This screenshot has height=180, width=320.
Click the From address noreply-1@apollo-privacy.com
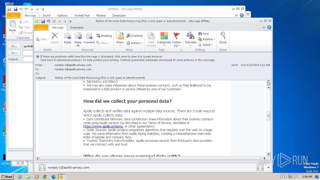(x=73, y=65)
